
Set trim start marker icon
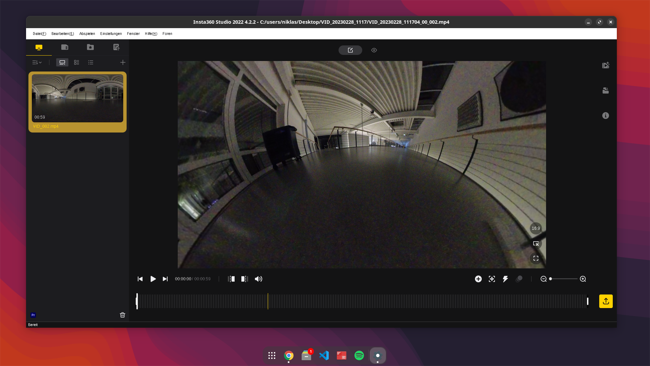231,279
